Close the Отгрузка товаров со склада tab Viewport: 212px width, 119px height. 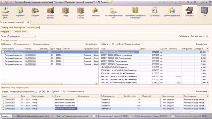(x=28, y=22)
